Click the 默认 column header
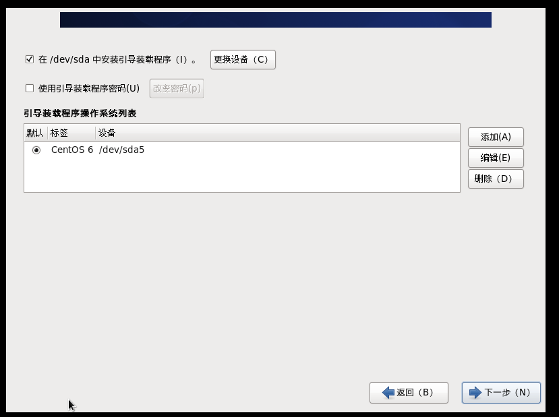Image resolution: width=559 pixels, height=417 pixels. 36,133
